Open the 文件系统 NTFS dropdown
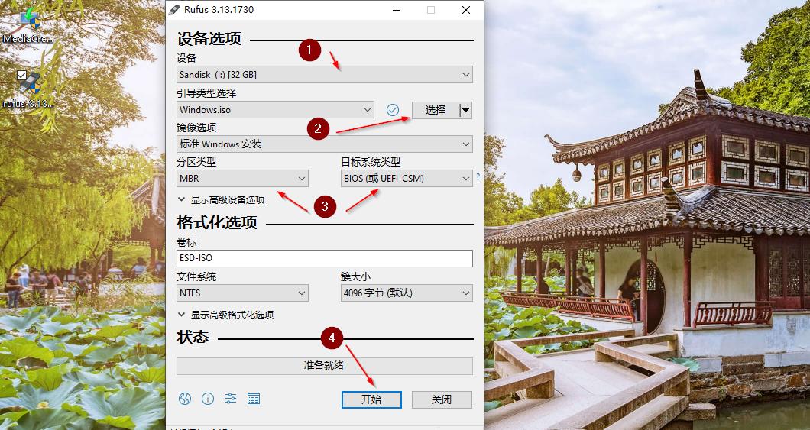Image resolution: width=810 pixels, height=430 pixels. pos(242,293)
